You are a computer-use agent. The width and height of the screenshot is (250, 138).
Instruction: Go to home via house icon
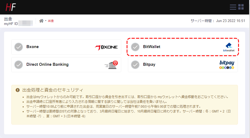tap(41, 21)
